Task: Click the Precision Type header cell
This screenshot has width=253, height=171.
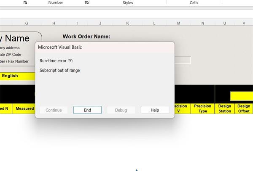Action: tap(203, 108)
